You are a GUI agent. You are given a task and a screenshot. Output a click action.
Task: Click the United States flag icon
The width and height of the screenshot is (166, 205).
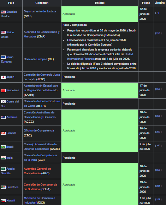pos(3,12)
